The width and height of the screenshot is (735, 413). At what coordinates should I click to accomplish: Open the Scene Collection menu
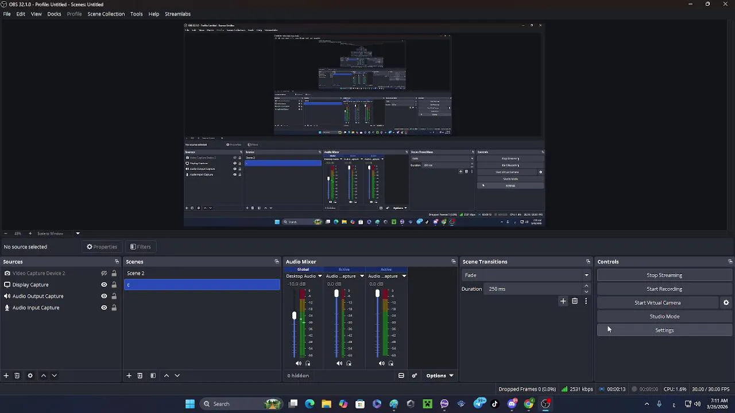click(x=106, y=14)
